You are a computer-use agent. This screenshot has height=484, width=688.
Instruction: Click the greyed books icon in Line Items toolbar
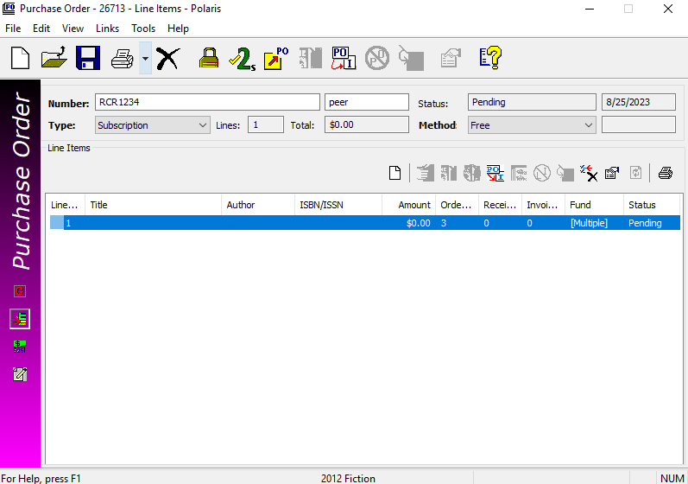(448, 173)
